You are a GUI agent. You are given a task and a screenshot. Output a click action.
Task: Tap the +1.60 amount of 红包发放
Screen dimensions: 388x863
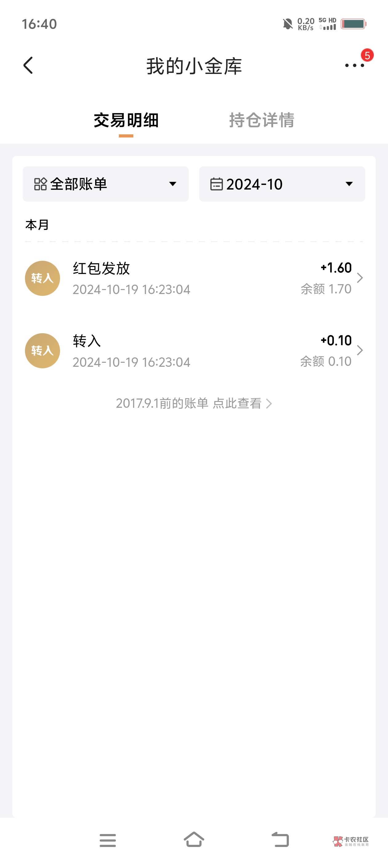pos(336,268)
